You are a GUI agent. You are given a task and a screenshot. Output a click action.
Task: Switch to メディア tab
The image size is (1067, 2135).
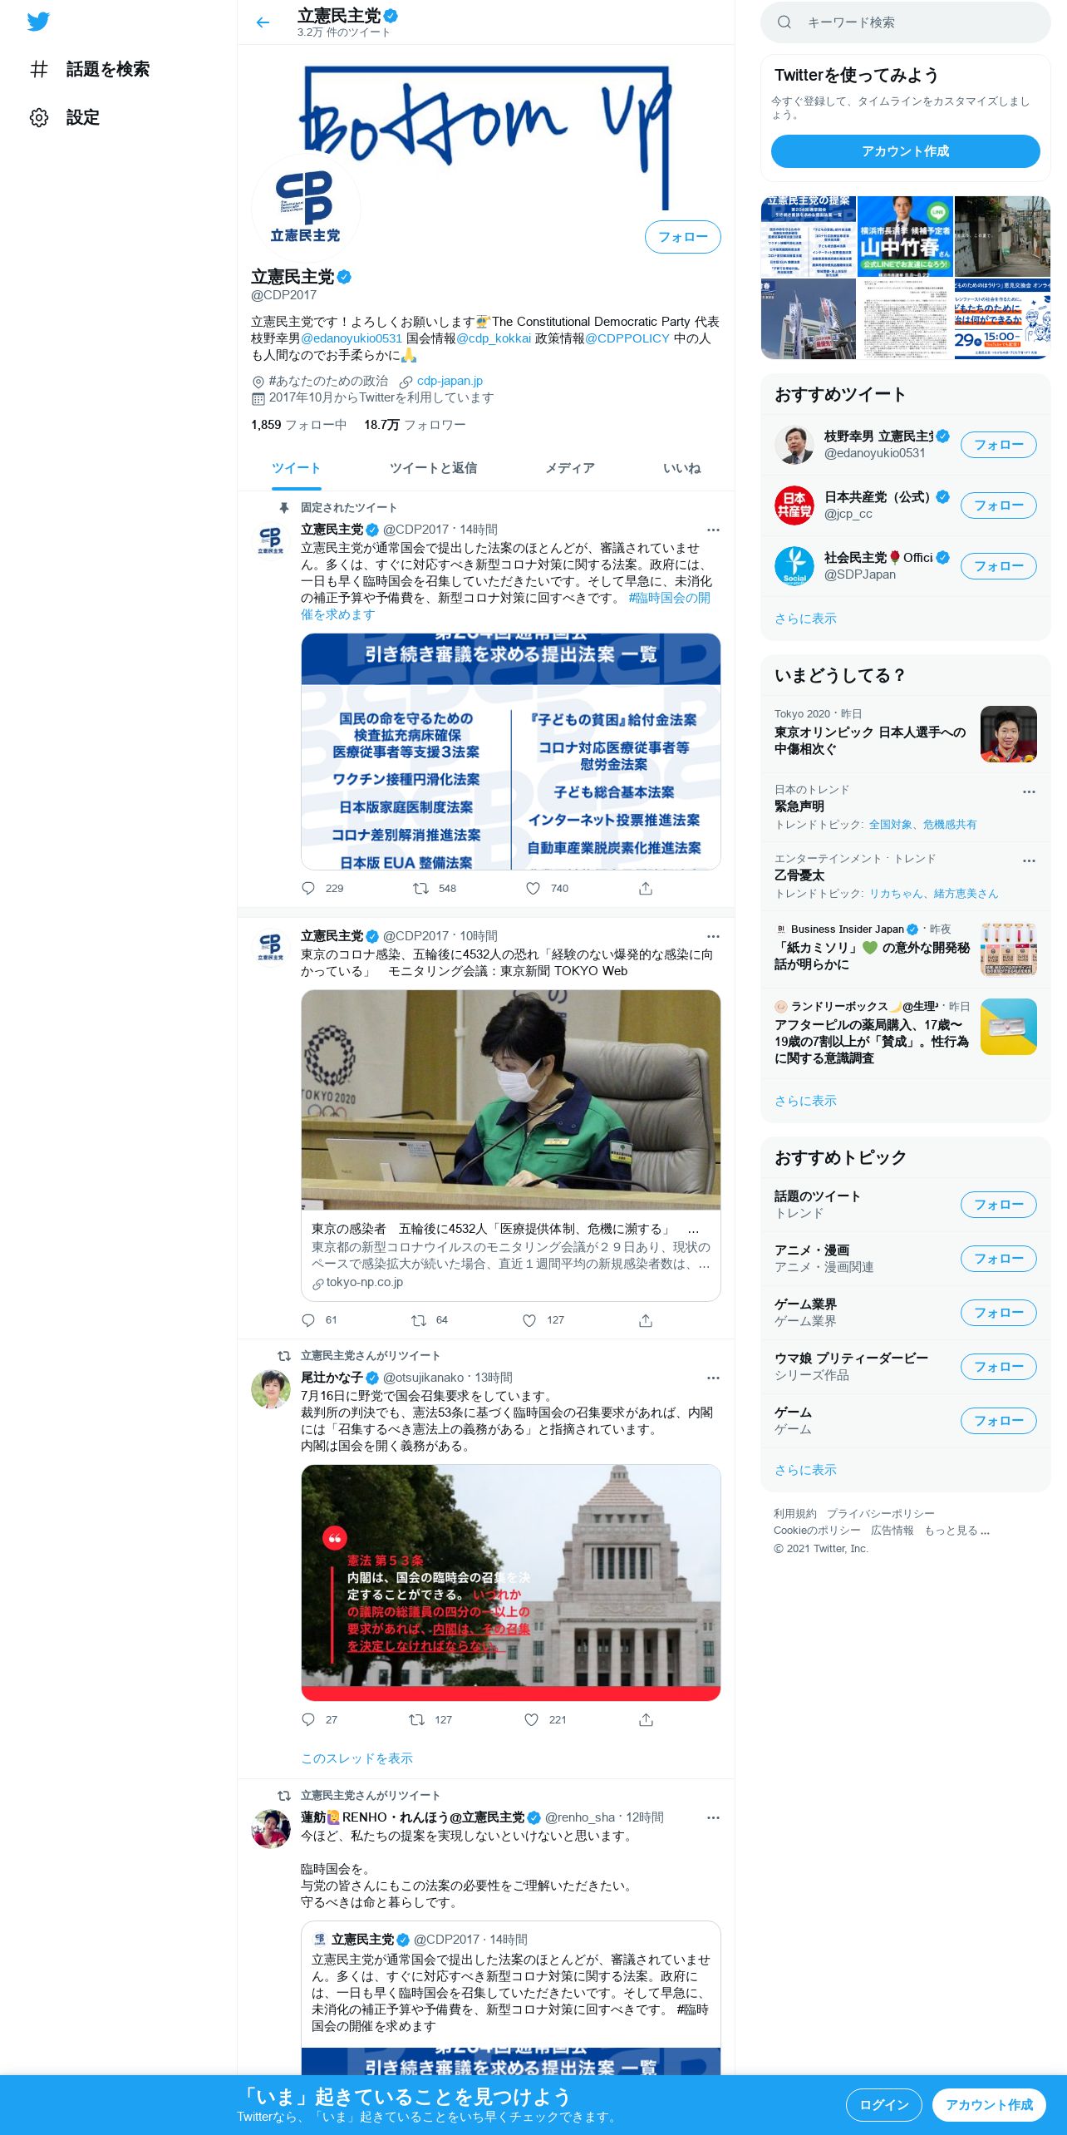pos(570,468)
